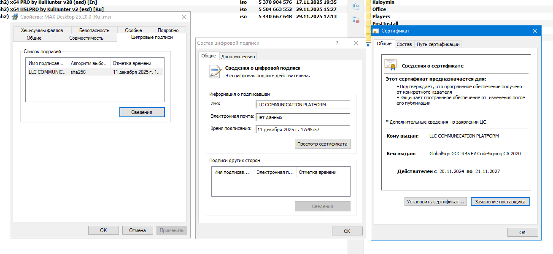Viewport: 553px width, 254px height.
Task: Click the help question mark in Состав цифровой подписи
Action: click(x=337, y=43)
